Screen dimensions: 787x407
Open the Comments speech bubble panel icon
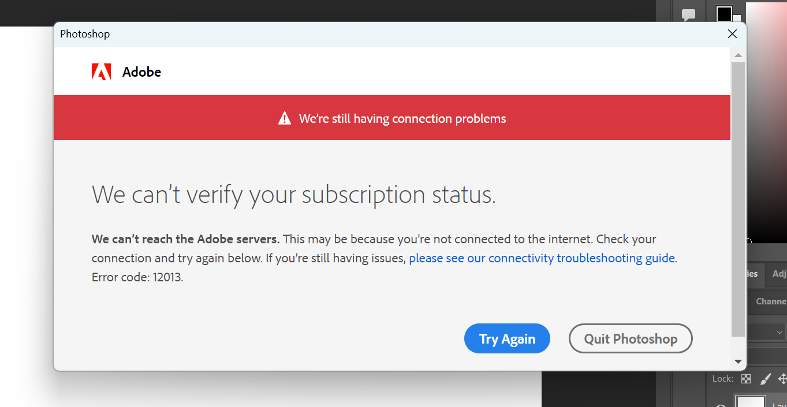[x=688, y=16]
